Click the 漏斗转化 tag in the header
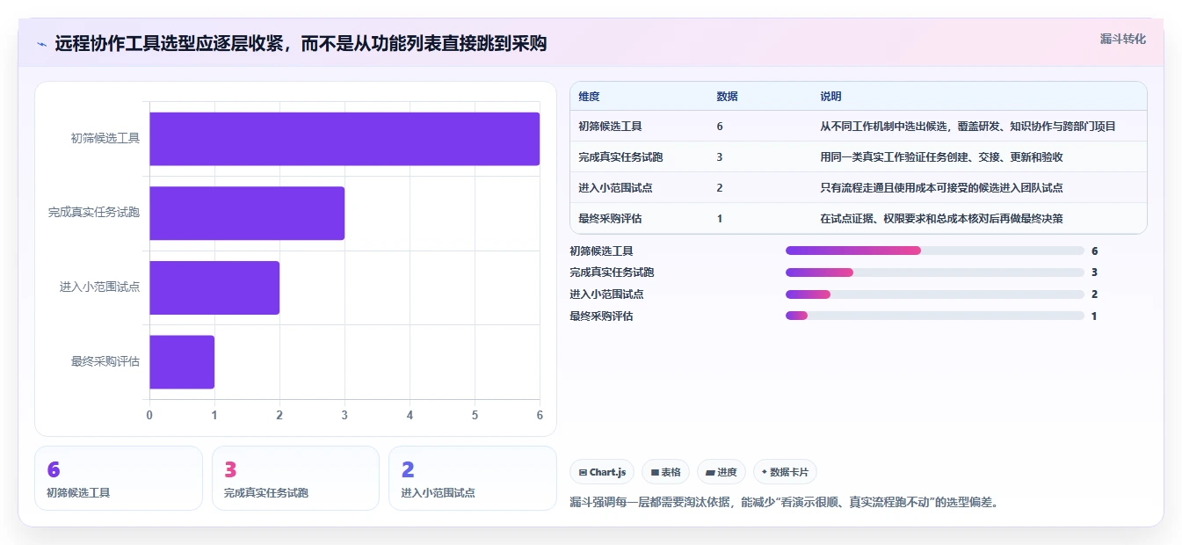Image resolution: width=1182 pixels, height=545 pixels. pos(1122,39)
